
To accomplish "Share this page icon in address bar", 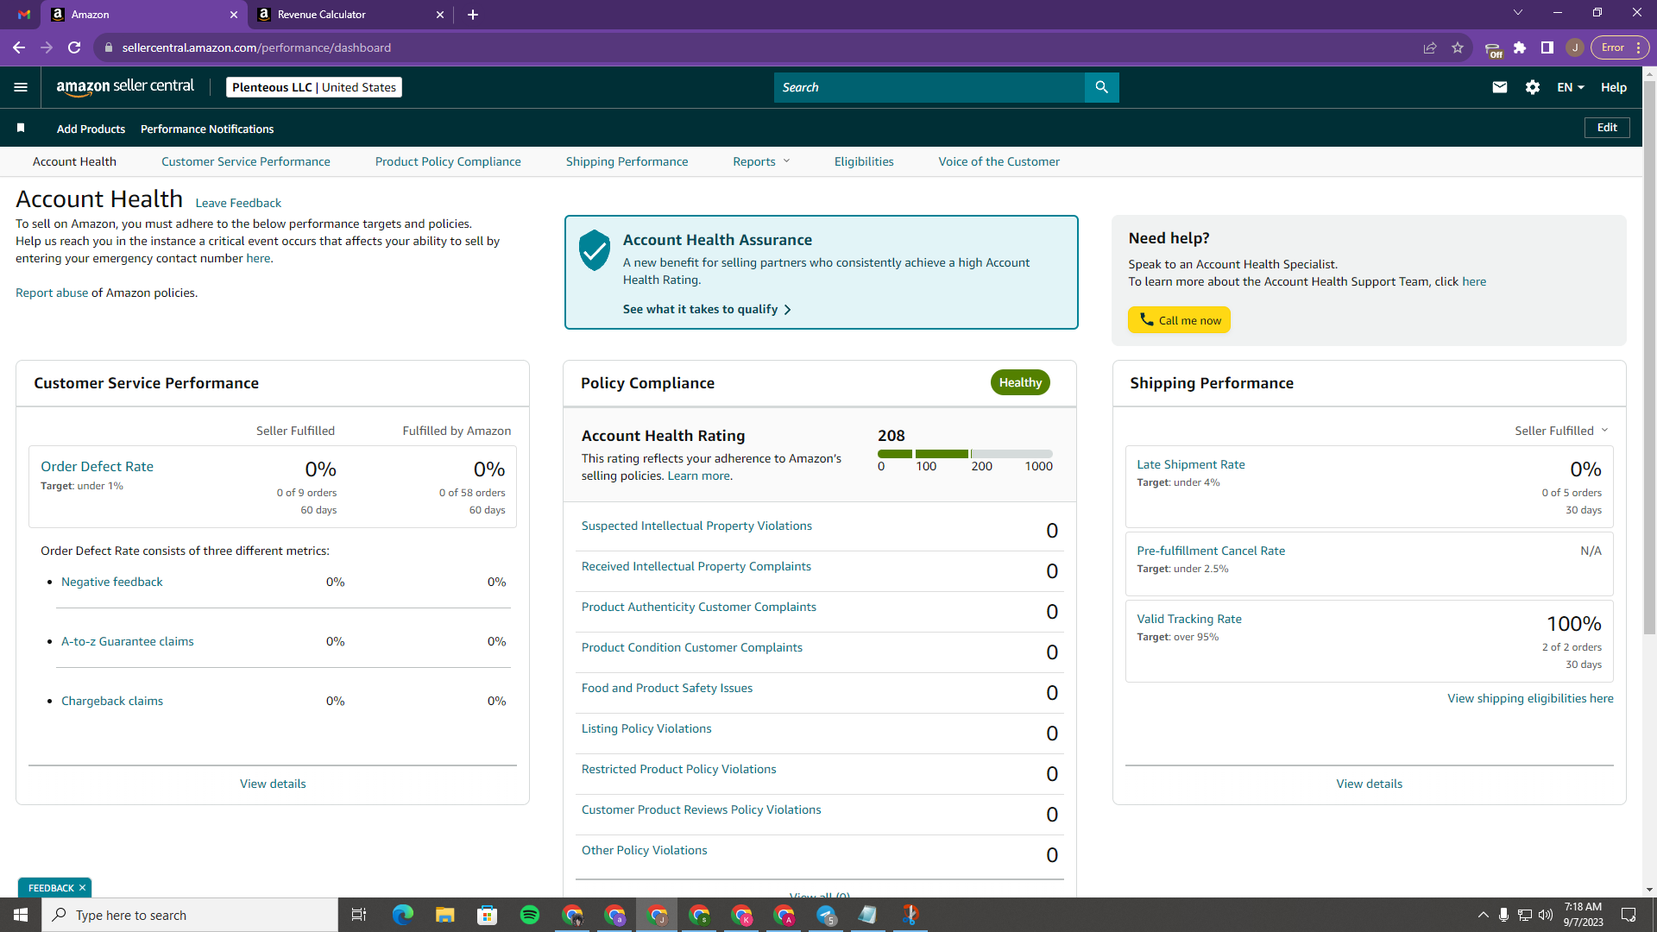I will point(1430,47).
